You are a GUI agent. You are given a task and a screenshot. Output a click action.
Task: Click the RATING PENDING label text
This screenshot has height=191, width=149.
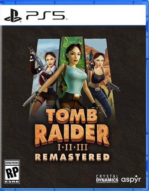(x=12, y=163)
